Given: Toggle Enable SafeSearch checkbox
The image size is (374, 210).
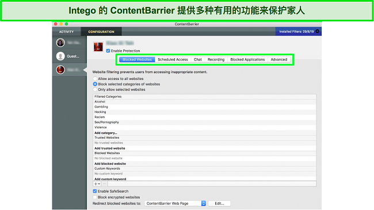Looking at the screenshot, I should coord(95,191).
